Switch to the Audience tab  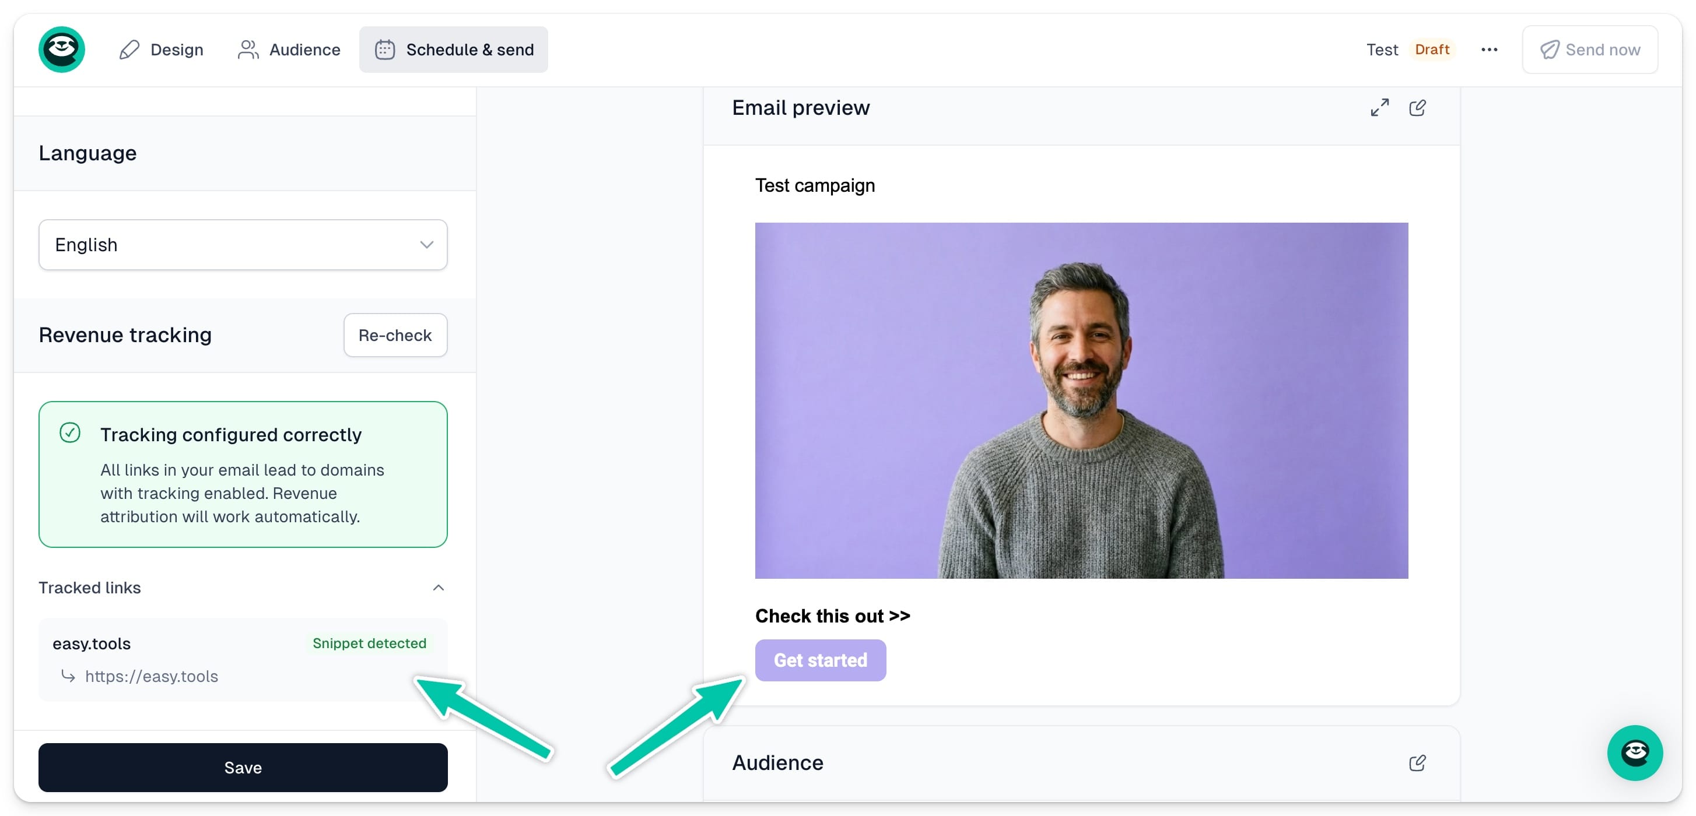coord(289,50)
